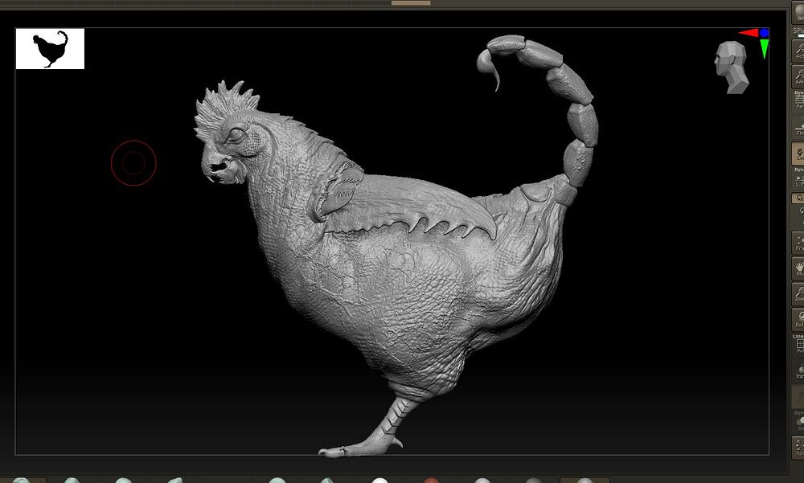Click the rooster silhouette thumbnail

coord(50,49)
